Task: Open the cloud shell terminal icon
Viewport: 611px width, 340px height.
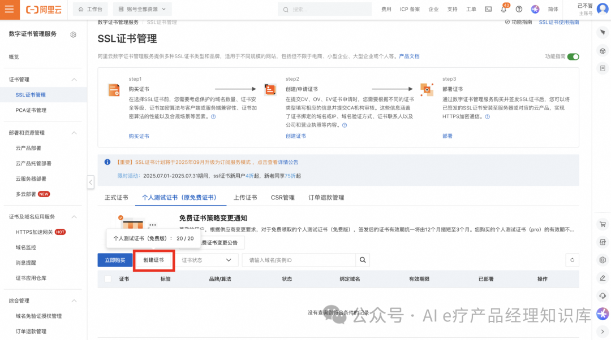Action: [x=488, y=10]
